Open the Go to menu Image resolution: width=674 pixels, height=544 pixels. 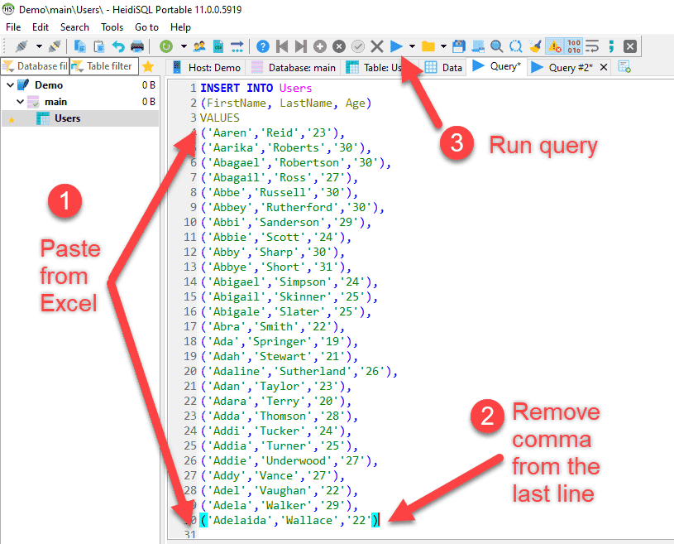pos(146,27)
